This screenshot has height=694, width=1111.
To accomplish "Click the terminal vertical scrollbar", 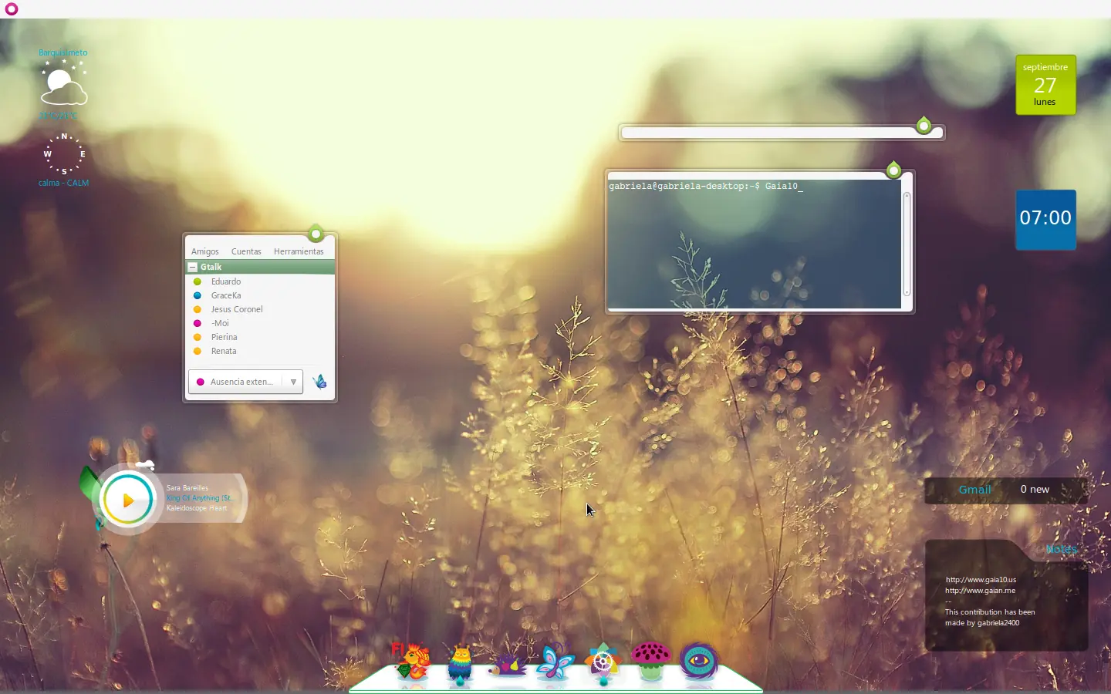I will point(907,244).
